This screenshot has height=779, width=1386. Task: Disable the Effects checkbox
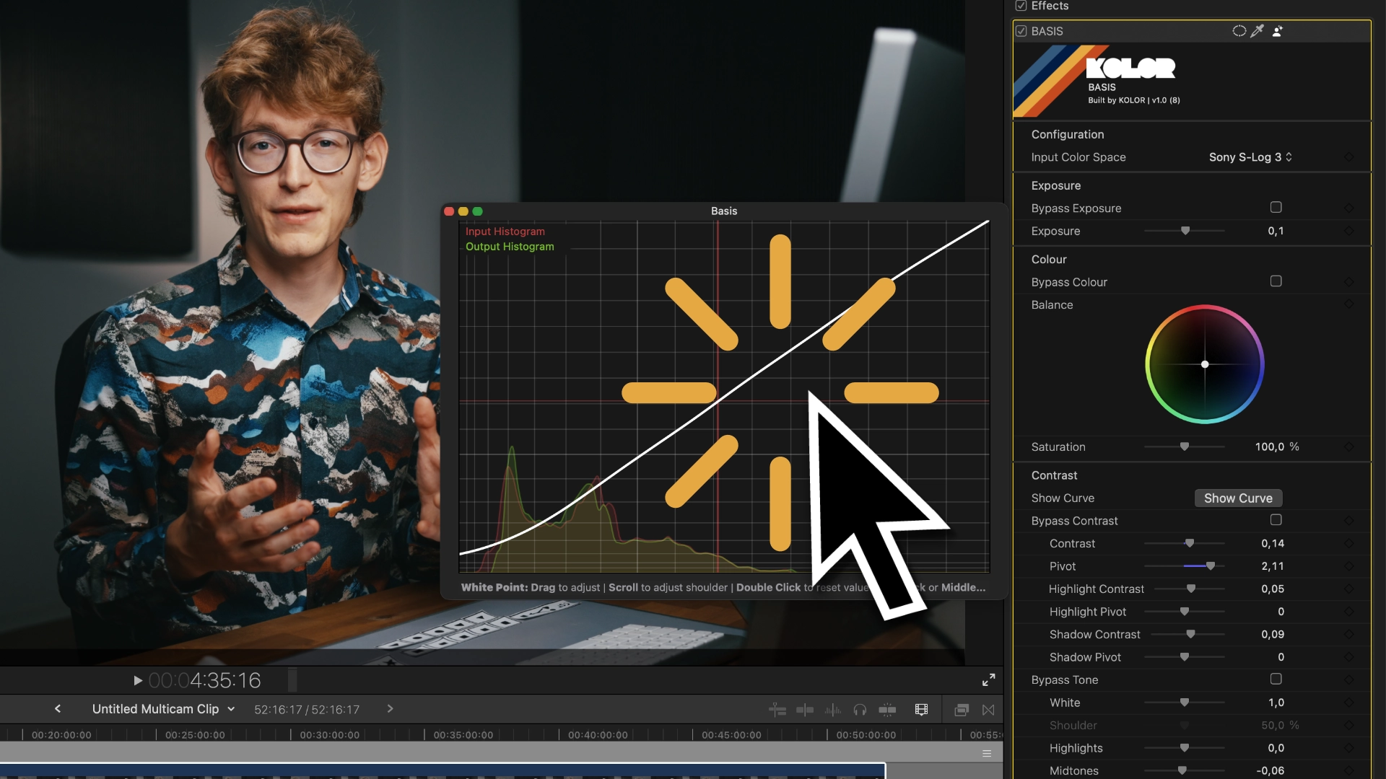[x=1021, y=6]
